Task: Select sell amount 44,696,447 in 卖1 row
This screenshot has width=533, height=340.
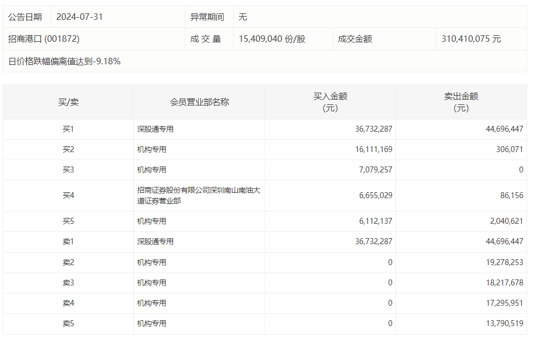Action: 505,242
